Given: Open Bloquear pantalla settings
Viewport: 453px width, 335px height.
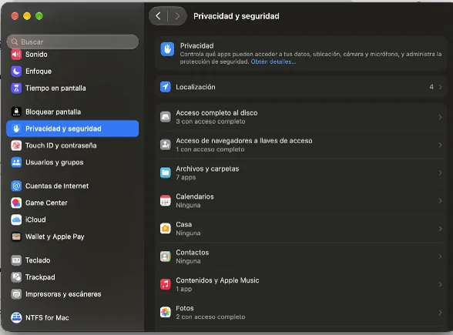Looking at the screenshot, I should tap(72, 112).
